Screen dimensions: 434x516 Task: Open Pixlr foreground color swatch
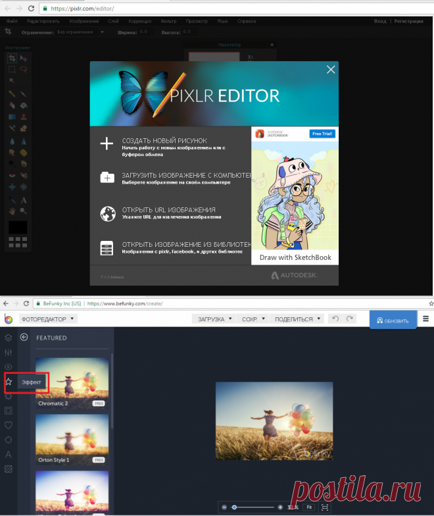point(18,228)
